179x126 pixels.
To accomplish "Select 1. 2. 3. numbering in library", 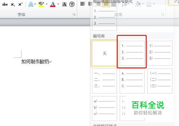I will tap(132, 53).
